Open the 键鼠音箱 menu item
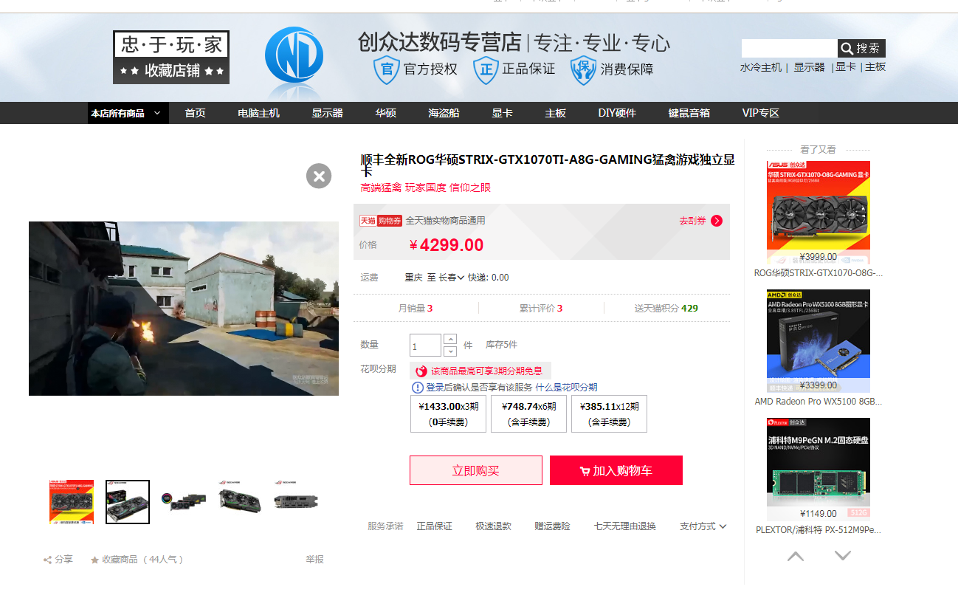 pyautogui.click(x=689, y=113)
